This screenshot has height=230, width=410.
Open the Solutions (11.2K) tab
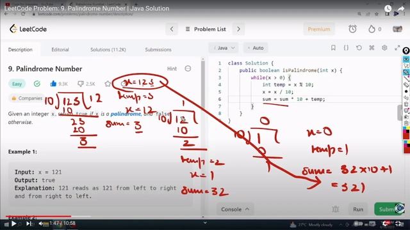pyautogui.click(x=108, y=50)
